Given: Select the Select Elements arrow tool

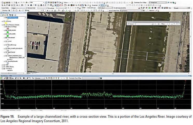Looking at the screenshot, I should [x=28, y=5].
